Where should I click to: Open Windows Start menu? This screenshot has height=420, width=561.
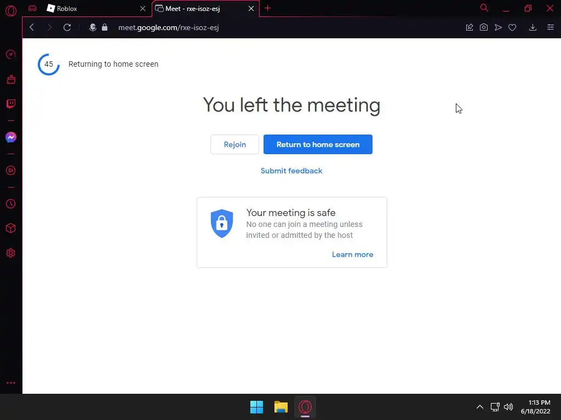[256, 407]
